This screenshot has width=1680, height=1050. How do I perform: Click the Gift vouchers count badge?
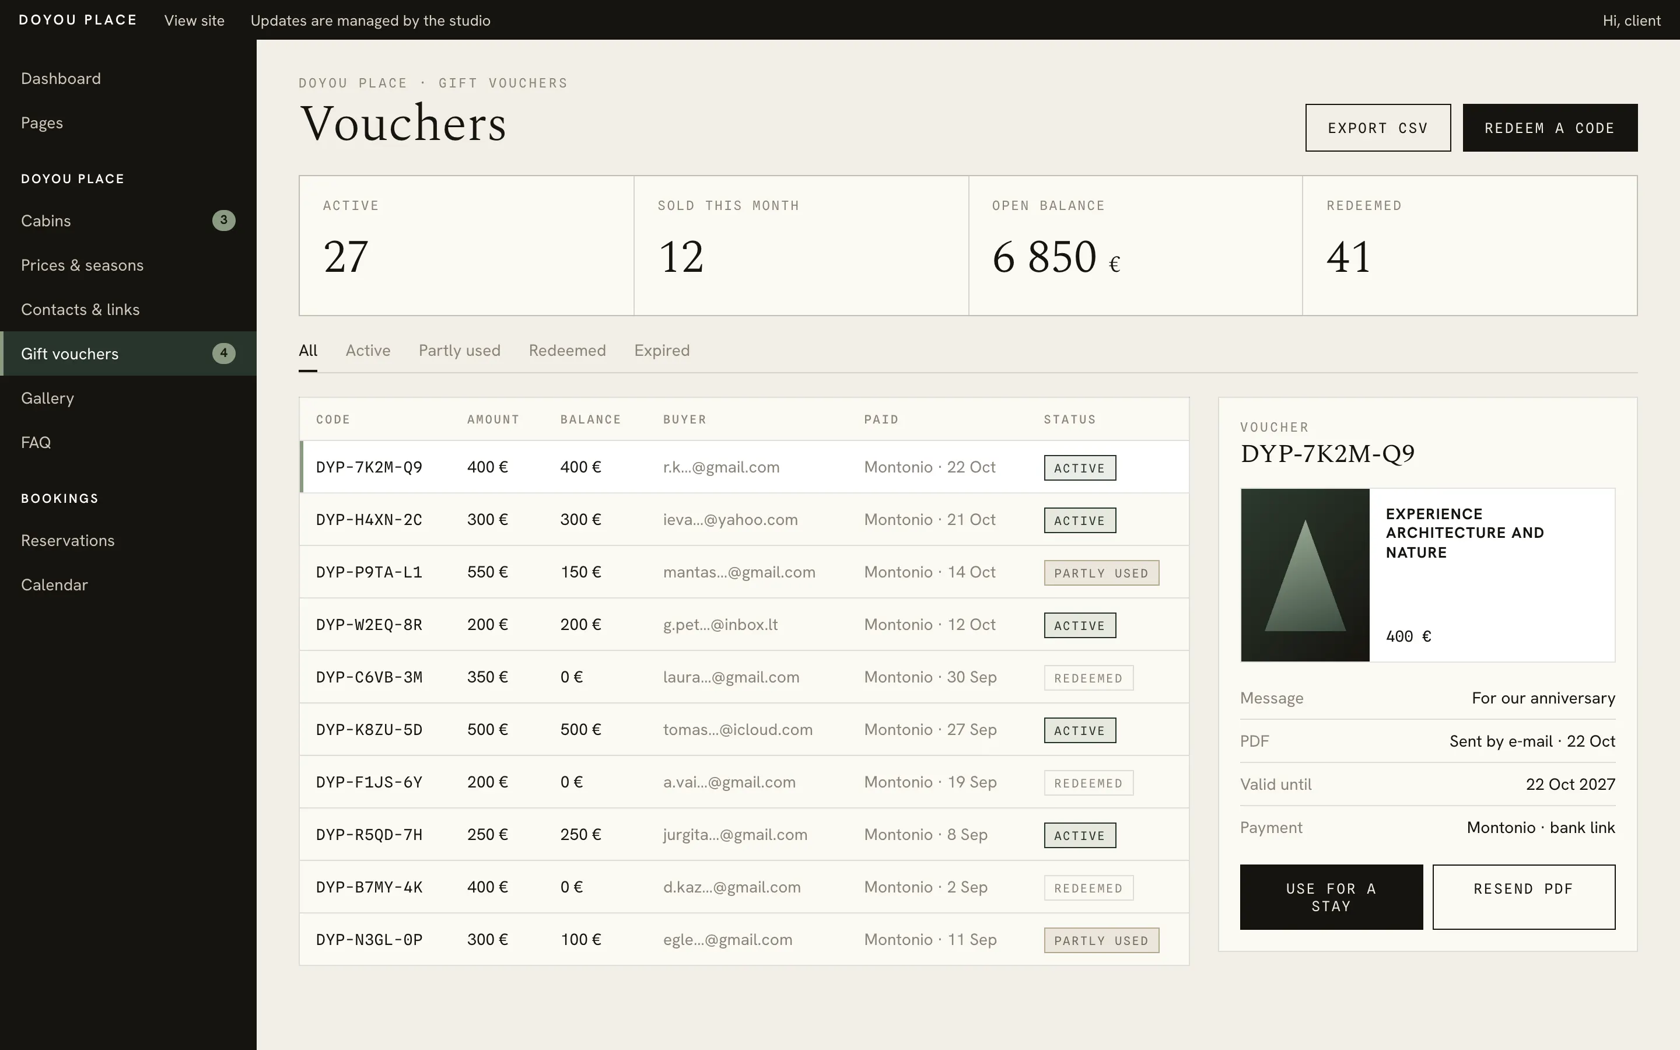pyautogui.click(x=223, y=353)
